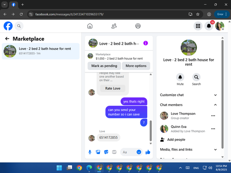231x173 pixels.
Task: Open clock and date 10:54 PM
Action: pos(221,168)
